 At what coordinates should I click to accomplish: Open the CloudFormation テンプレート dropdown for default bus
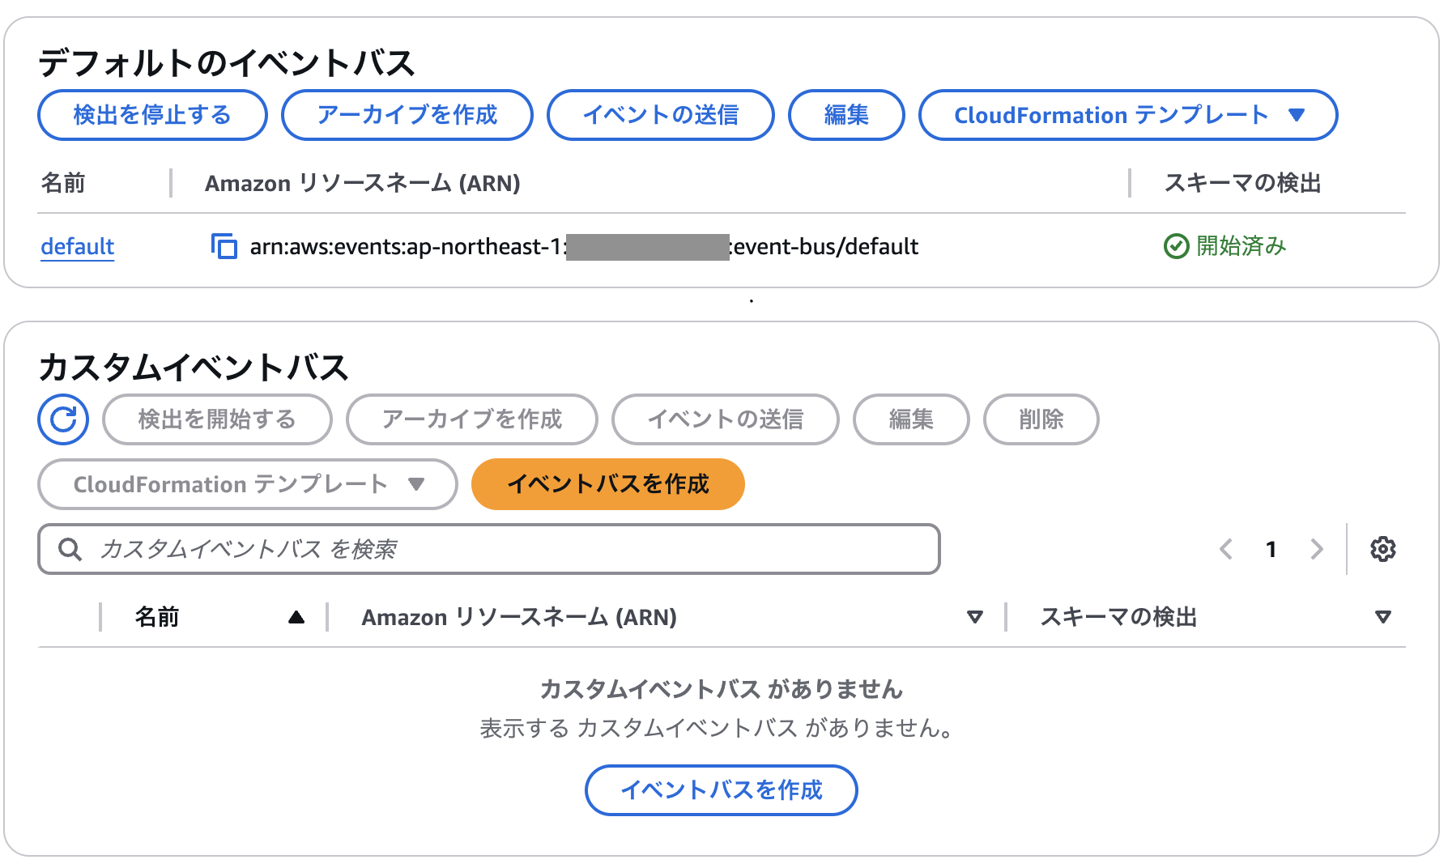click(x=1127, y=115)
